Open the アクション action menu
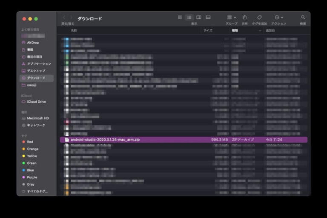The height and width of the screenshot is (218, 327). click(279, 17)
